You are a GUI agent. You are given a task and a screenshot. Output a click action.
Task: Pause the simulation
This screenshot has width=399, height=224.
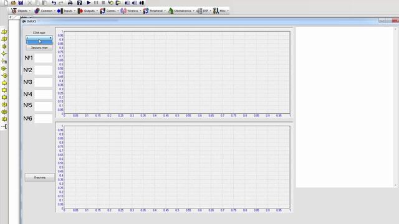coord(96,2)
